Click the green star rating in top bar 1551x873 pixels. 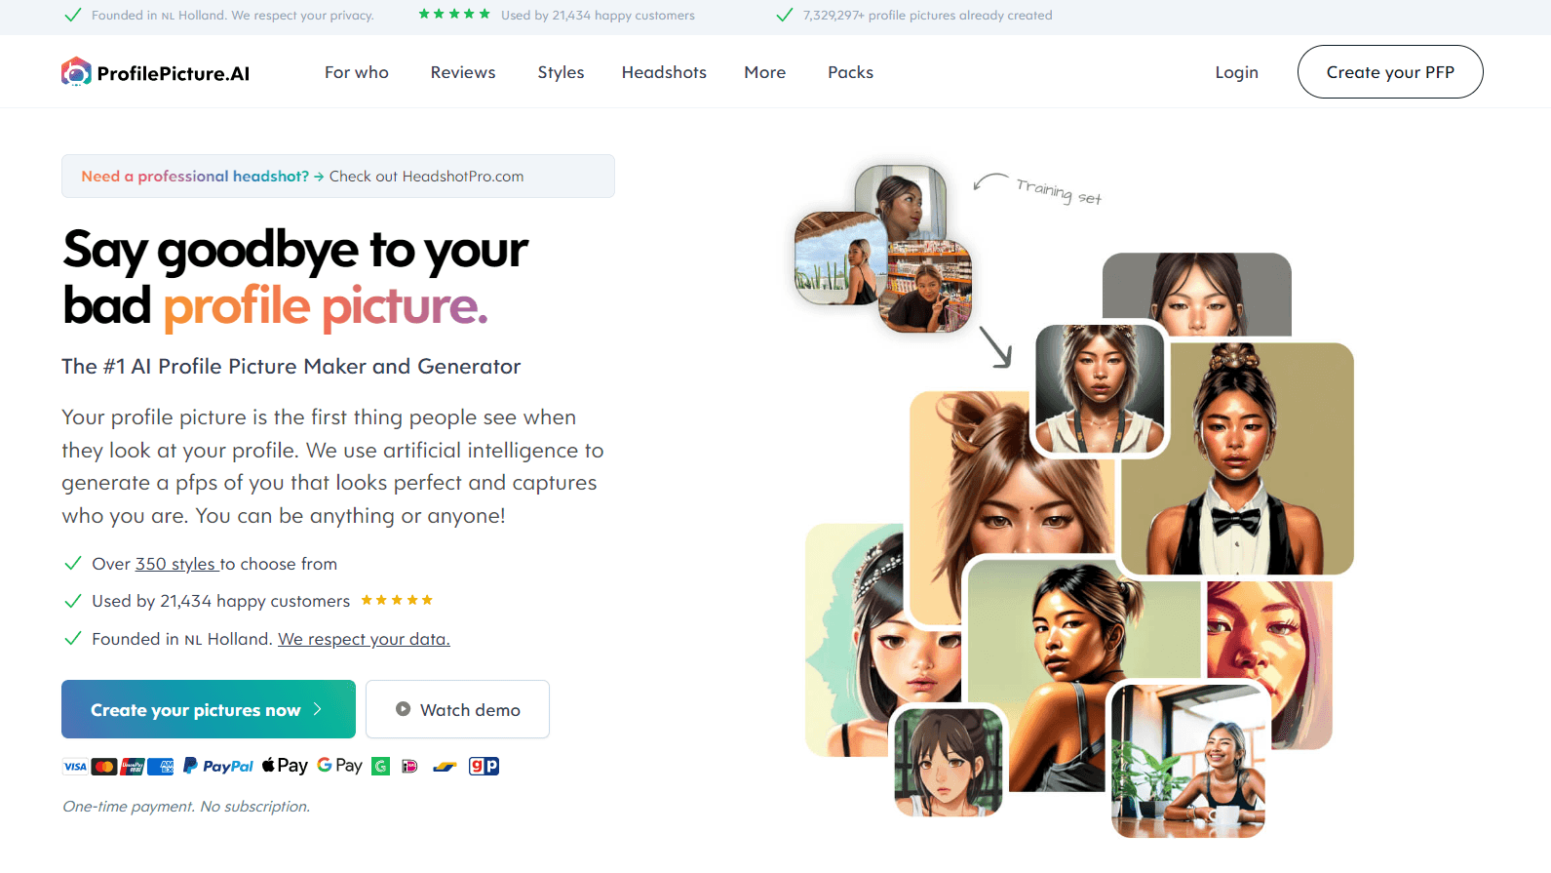coord(454,14)
